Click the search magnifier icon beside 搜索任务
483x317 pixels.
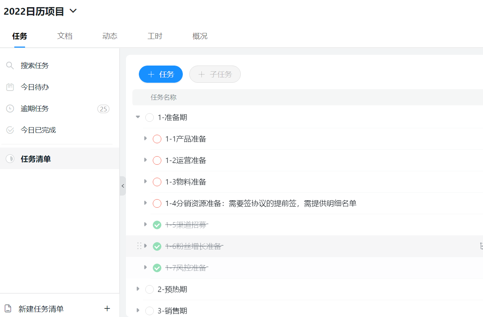tap(10, 66)
